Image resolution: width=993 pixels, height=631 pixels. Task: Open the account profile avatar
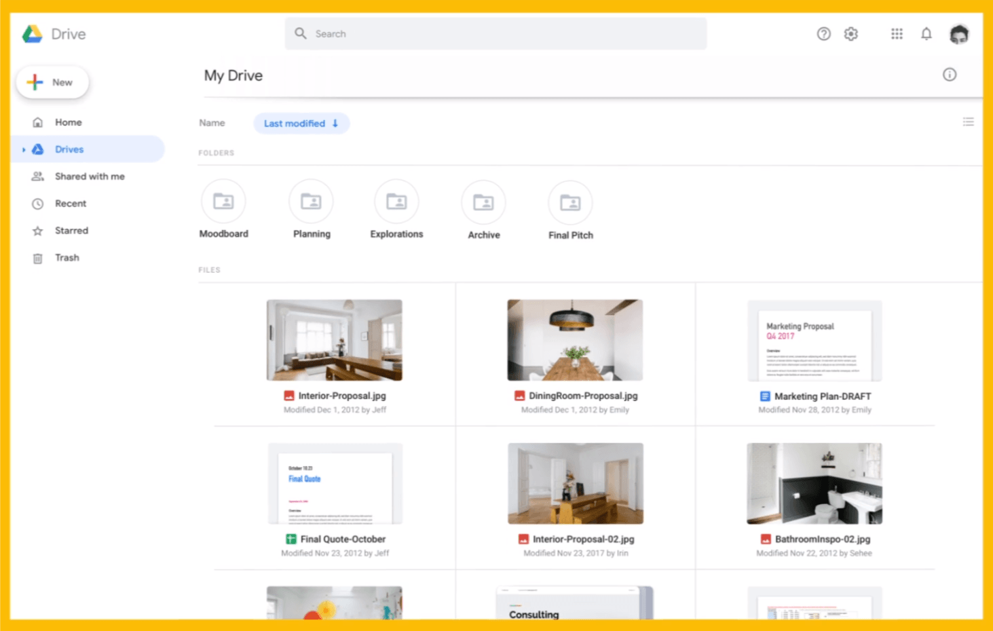(959, 34)
